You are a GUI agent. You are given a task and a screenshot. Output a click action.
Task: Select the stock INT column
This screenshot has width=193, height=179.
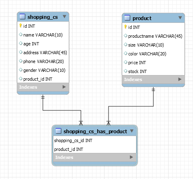(153, 71)
